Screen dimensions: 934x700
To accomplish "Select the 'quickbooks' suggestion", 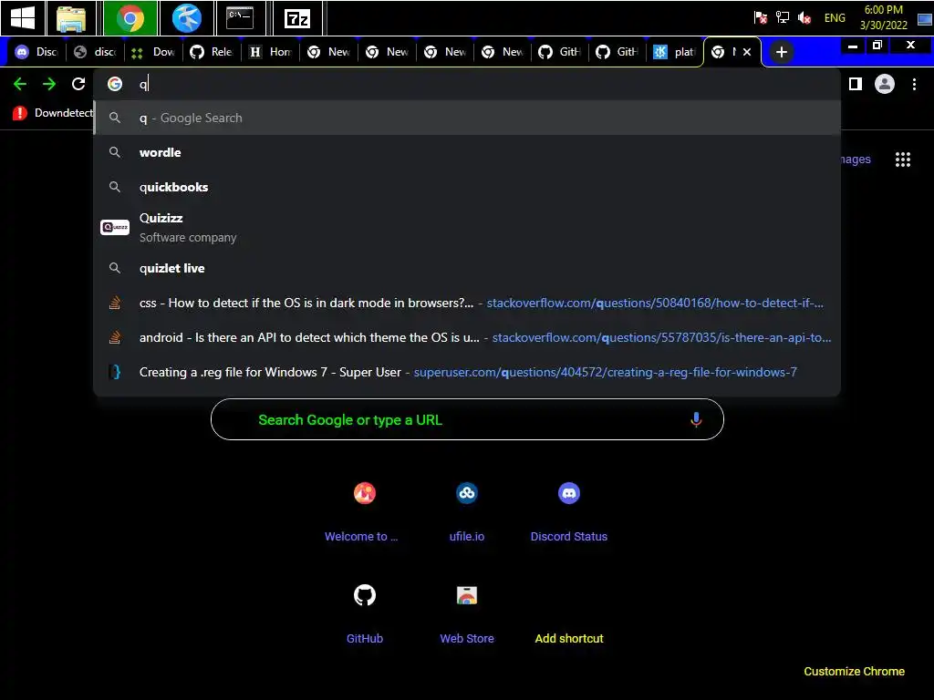I will point(467,187).
